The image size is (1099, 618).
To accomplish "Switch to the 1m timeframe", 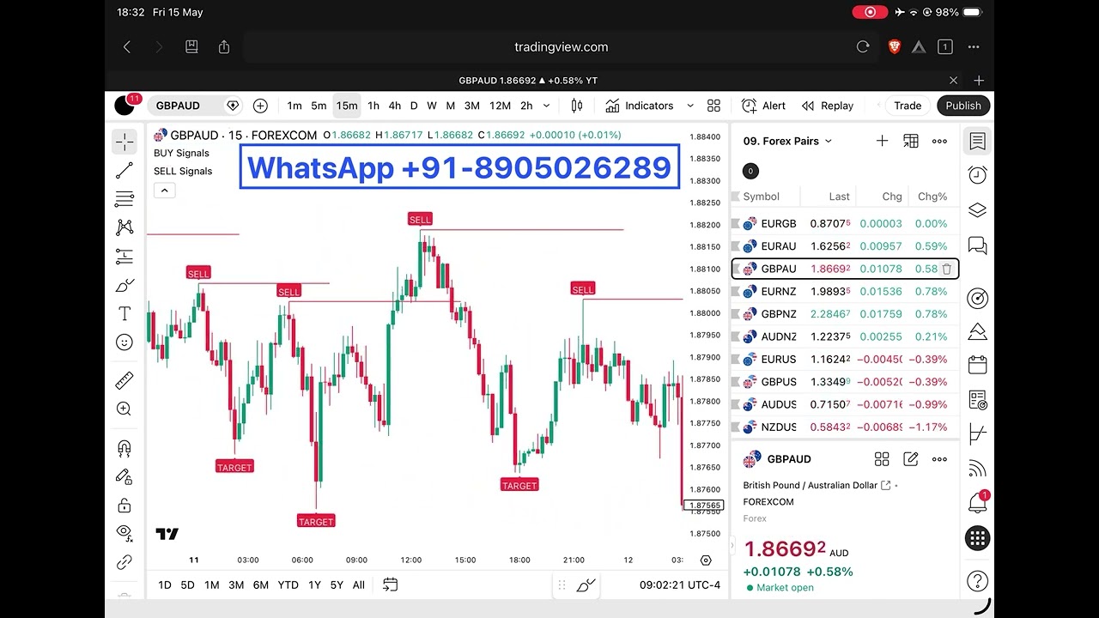I will tap(294, 106).
